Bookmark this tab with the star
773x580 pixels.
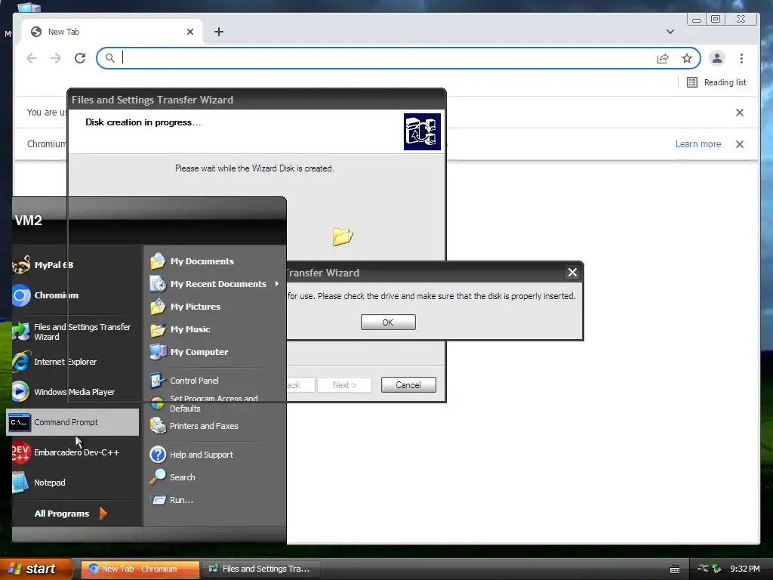click(x=687, y=58)
